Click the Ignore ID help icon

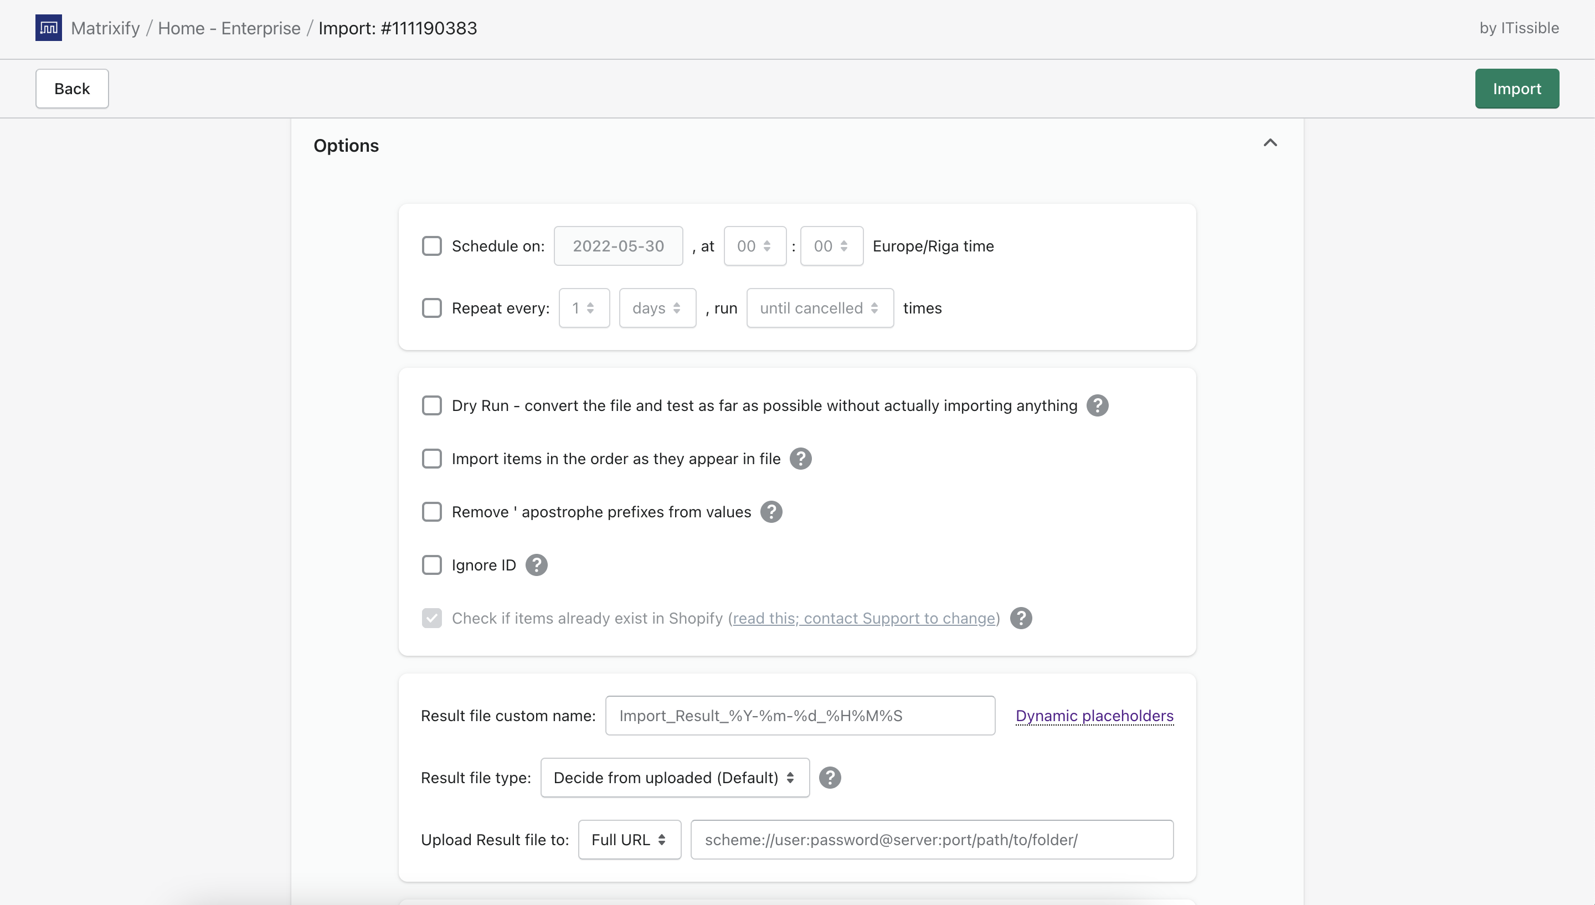click(x=536, y=565)
